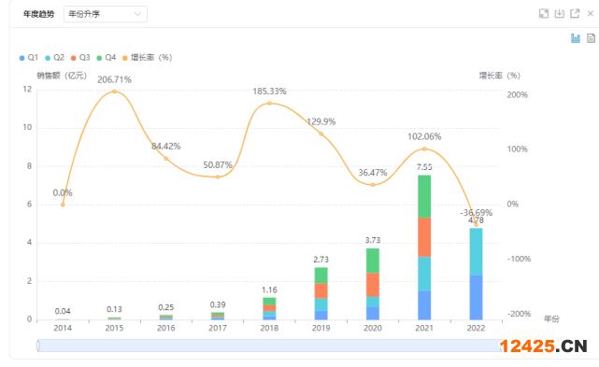The width and height of the screenshot is (599, 367).
Task: Click the 年度趋势 panel title
Action: pyautogui.click(x=38, y=14)
